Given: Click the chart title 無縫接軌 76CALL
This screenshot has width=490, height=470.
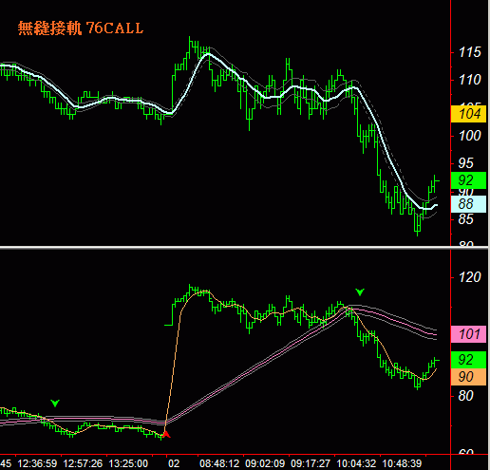Looking at the screenshot, I should point(81,28).
